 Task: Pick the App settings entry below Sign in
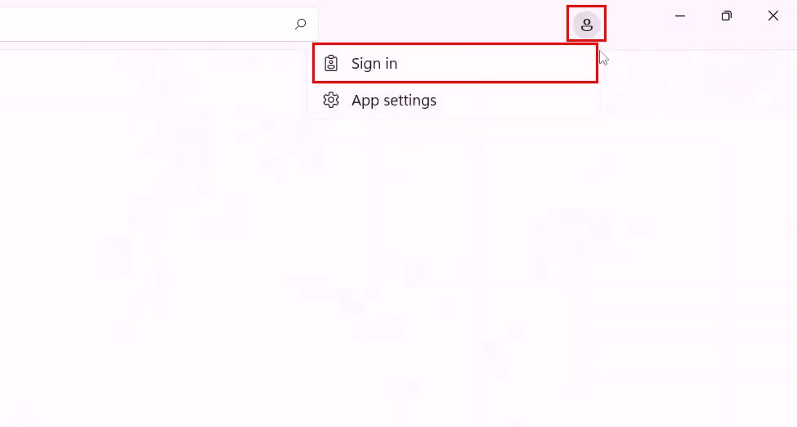454,101
